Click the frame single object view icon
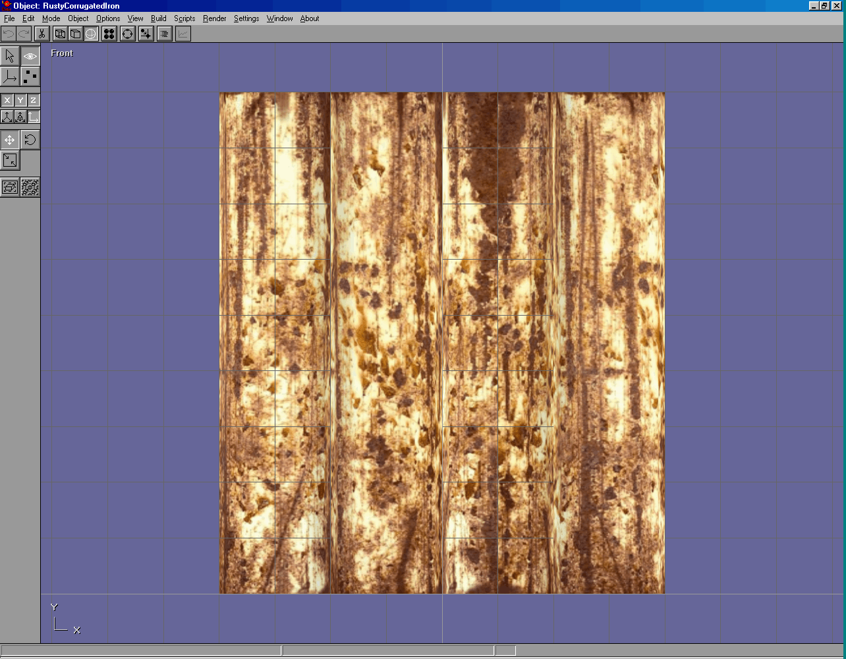 pos(10,187)
